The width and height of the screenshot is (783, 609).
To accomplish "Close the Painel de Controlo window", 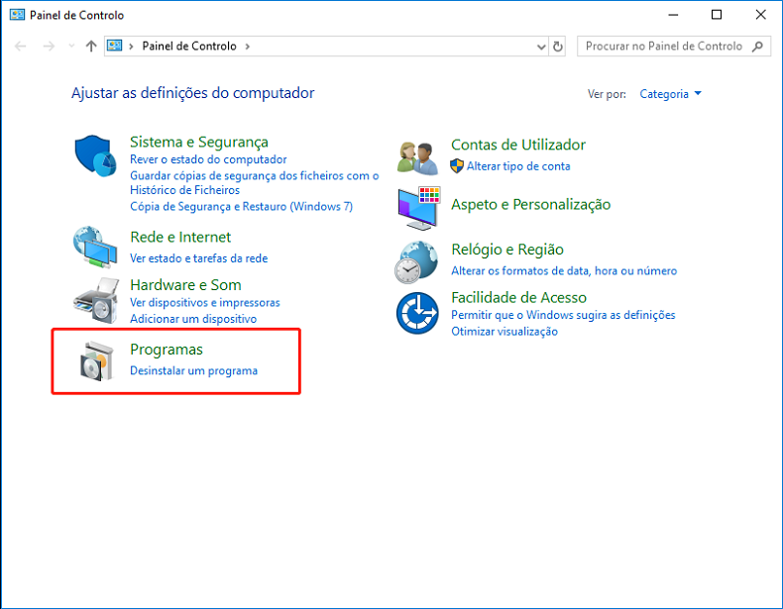I will [x=760, y=15].
